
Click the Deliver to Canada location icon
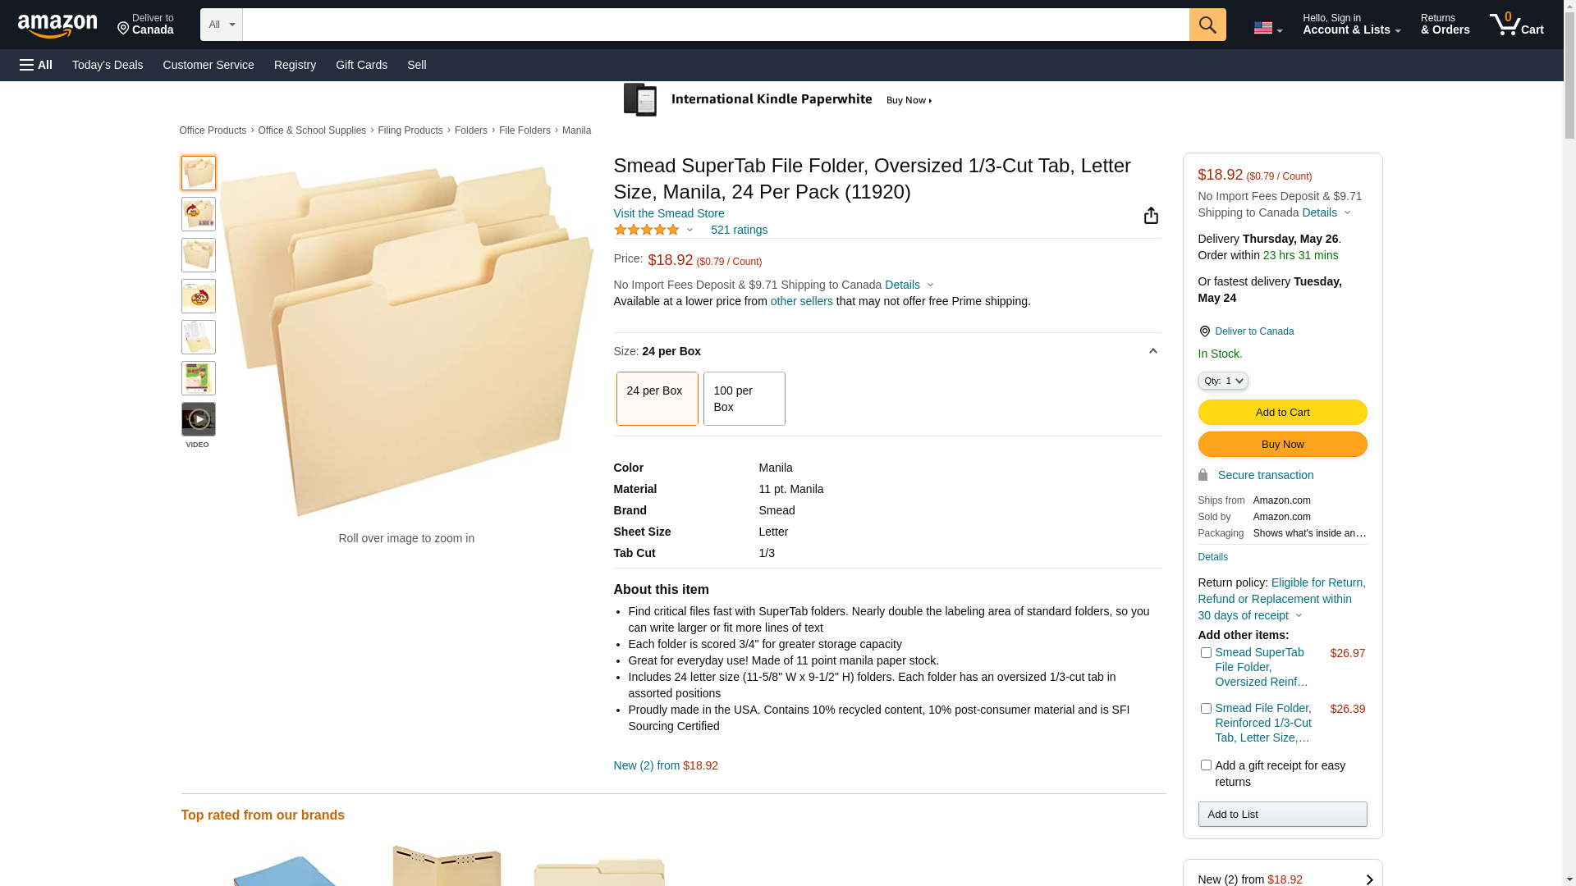coord(1204,331)
